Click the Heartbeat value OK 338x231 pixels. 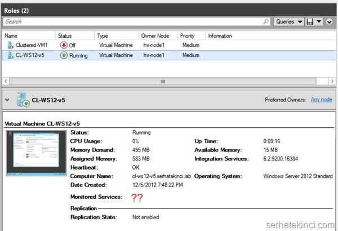coord(136,167)
